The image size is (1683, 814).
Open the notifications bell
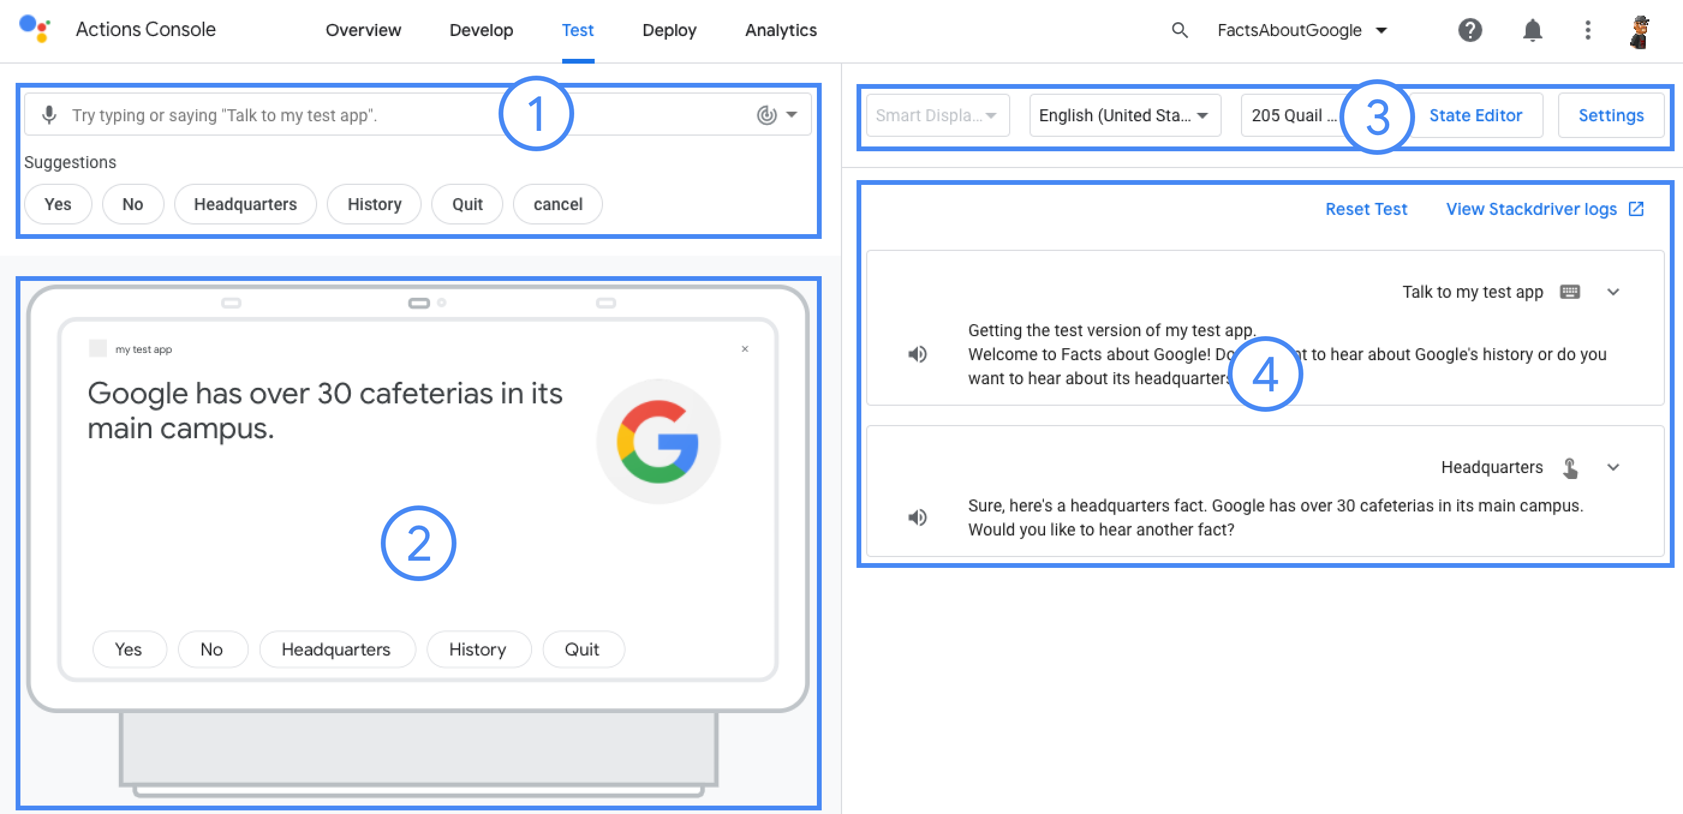(x=1532, y=30)
